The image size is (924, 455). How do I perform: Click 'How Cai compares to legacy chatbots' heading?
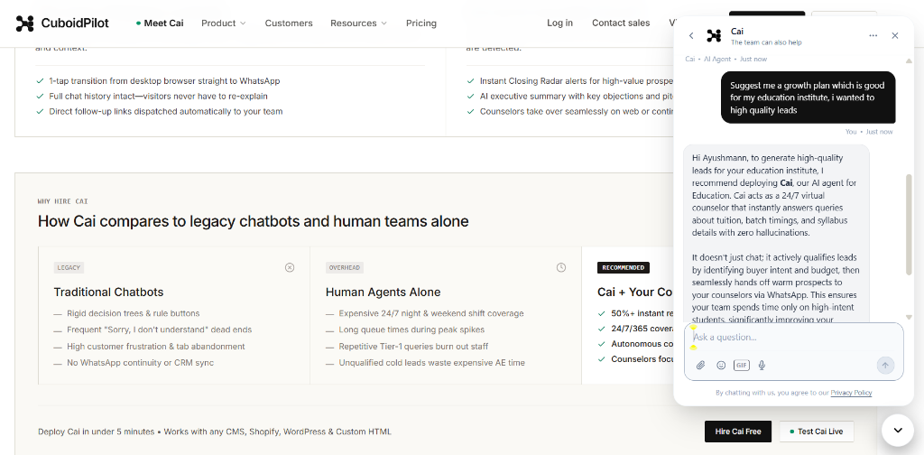coord(254,221)
